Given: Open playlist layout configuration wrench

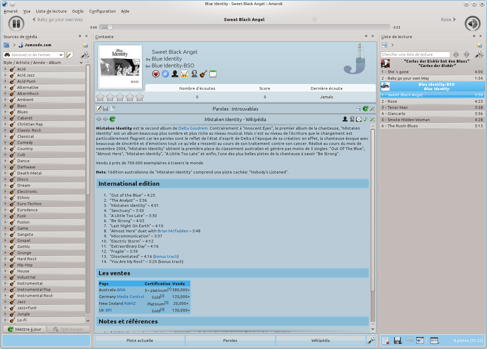Looking at the screenshot, I should point(479,54).
